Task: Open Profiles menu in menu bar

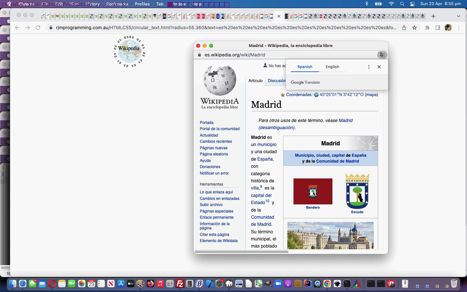Action: pos(142,4)
